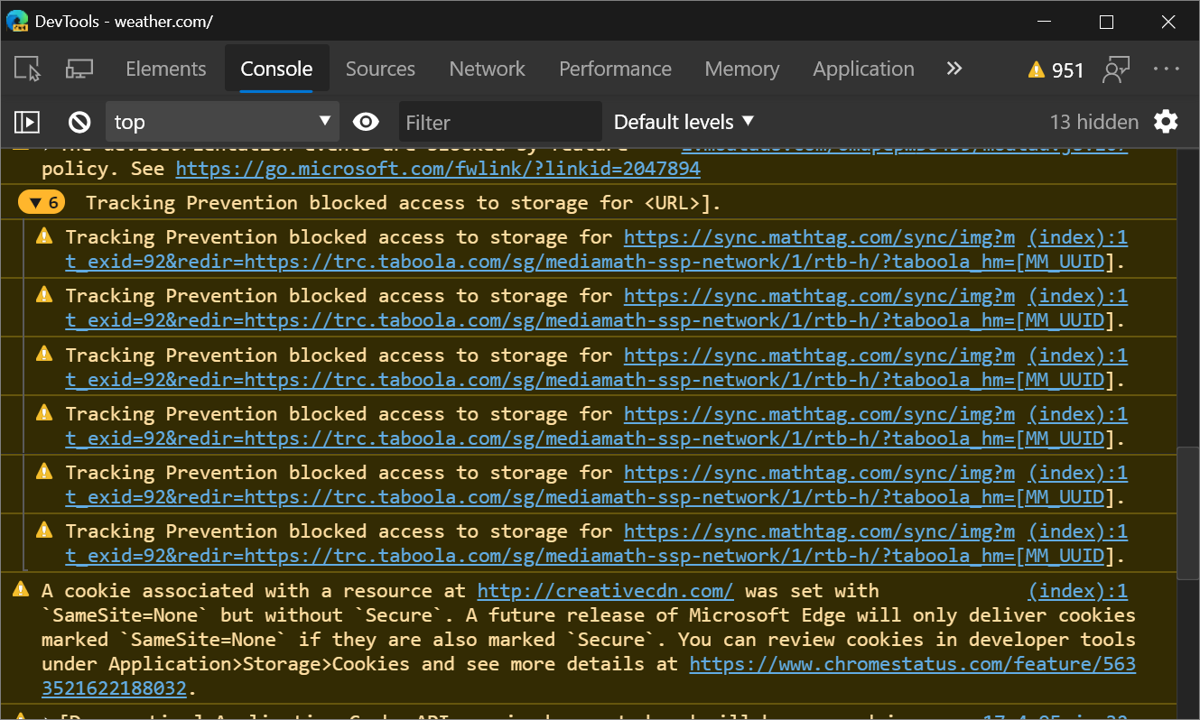Click the warning icon on the first tracking message
This screenshot has width=1200, height=720.
pos(44,236)
